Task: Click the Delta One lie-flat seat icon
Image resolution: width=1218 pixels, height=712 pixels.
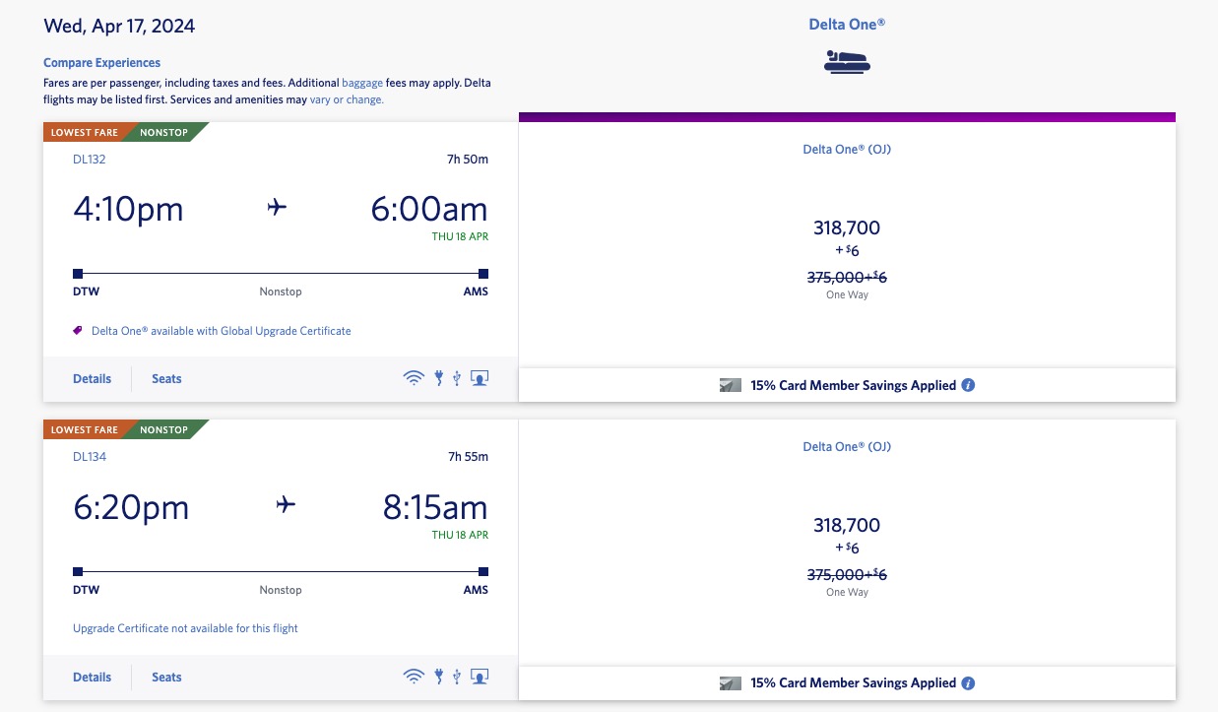Action: (847, 62)
